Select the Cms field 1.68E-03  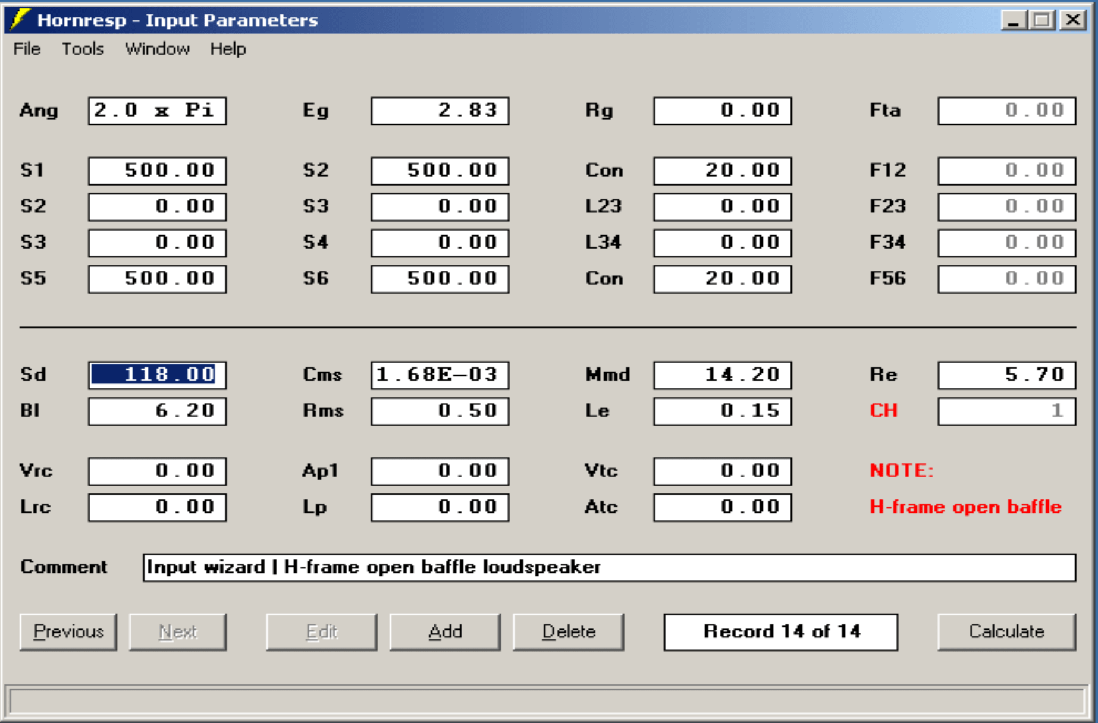[x=440, y=375]
